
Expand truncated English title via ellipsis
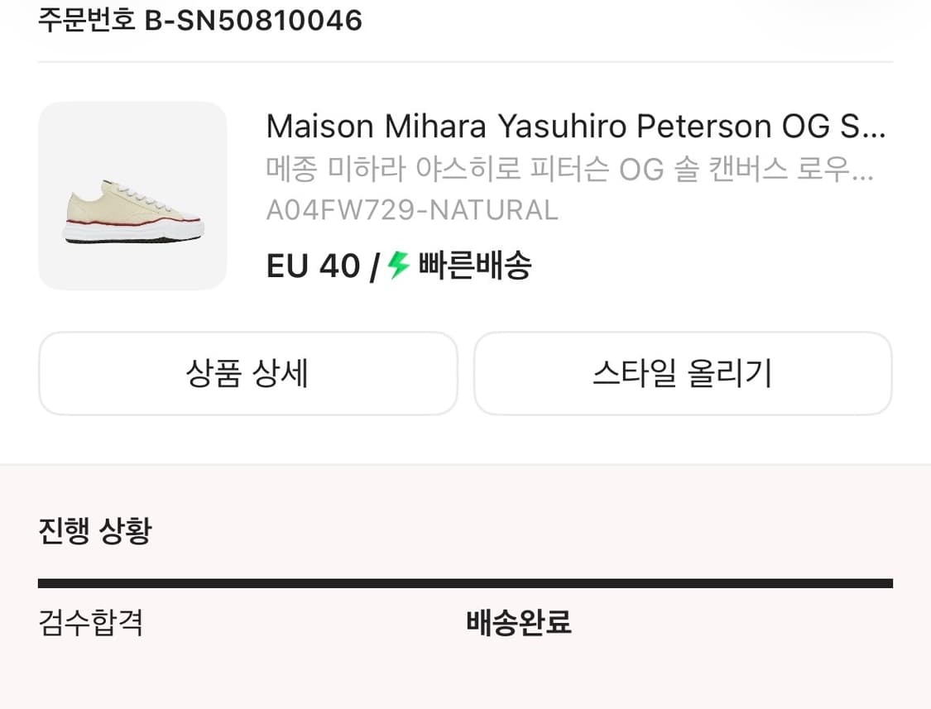[x=875, y=128]
